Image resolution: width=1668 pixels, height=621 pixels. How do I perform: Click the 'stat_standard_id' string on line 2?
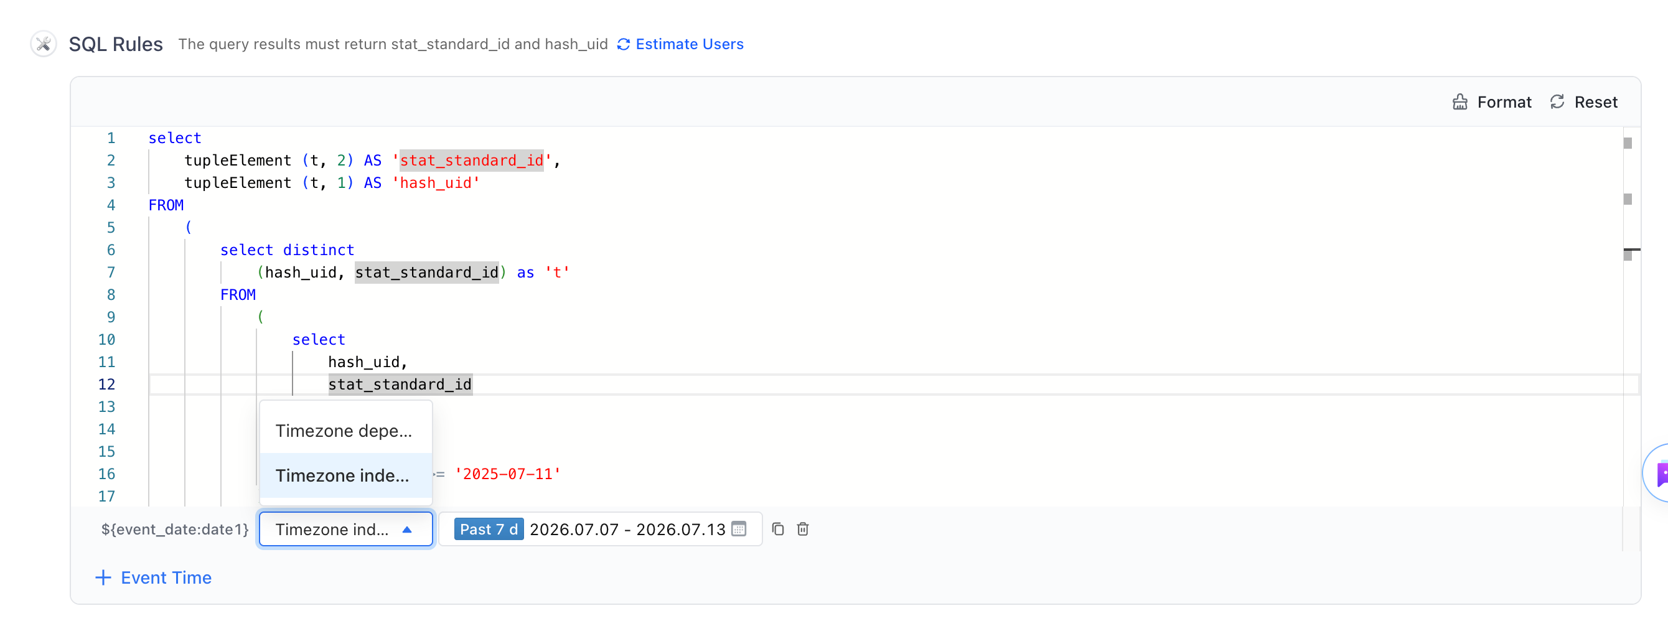click(x=471, y=160)
